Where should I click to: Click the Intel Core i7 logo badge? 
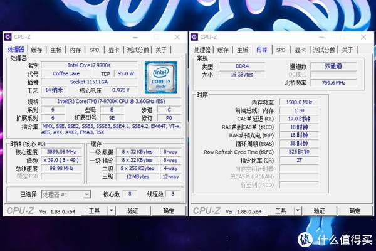(161, 78)
